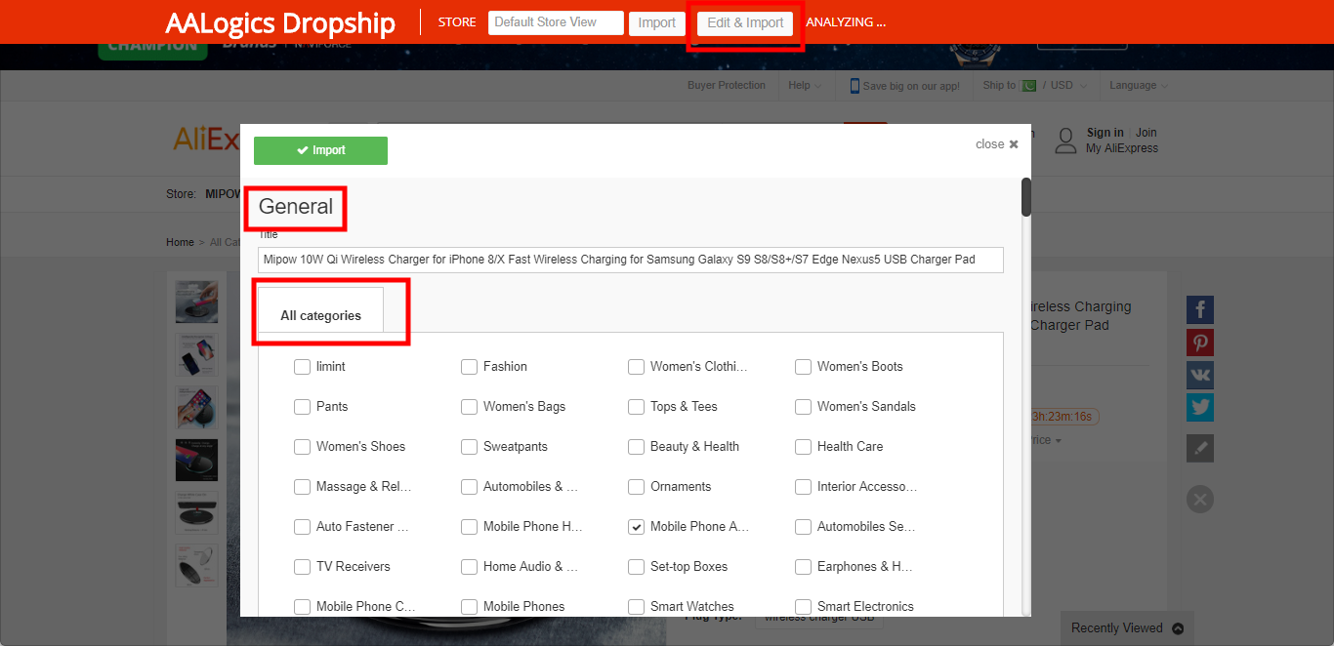This screenshot has width=1334, height=646.
Task: Check the Women's Shoes category
Action: [x=302, y=447]
